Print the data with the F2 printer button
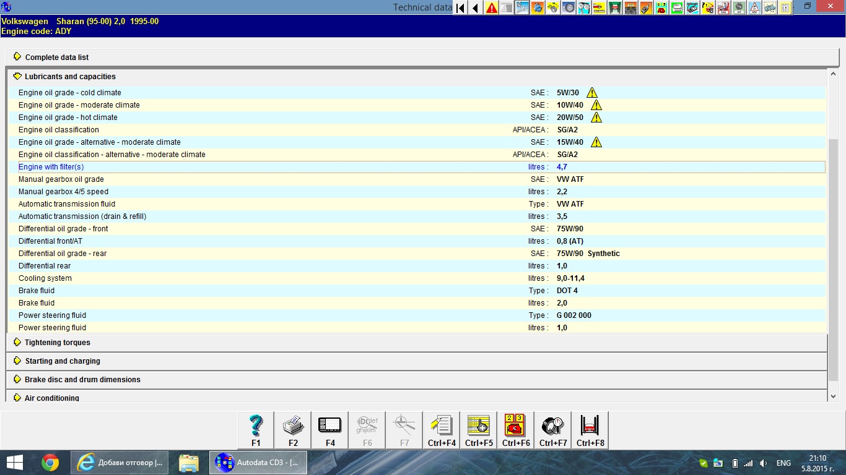Screen dimensions: 846x475 pyautogui.click(x=293, y=430)
